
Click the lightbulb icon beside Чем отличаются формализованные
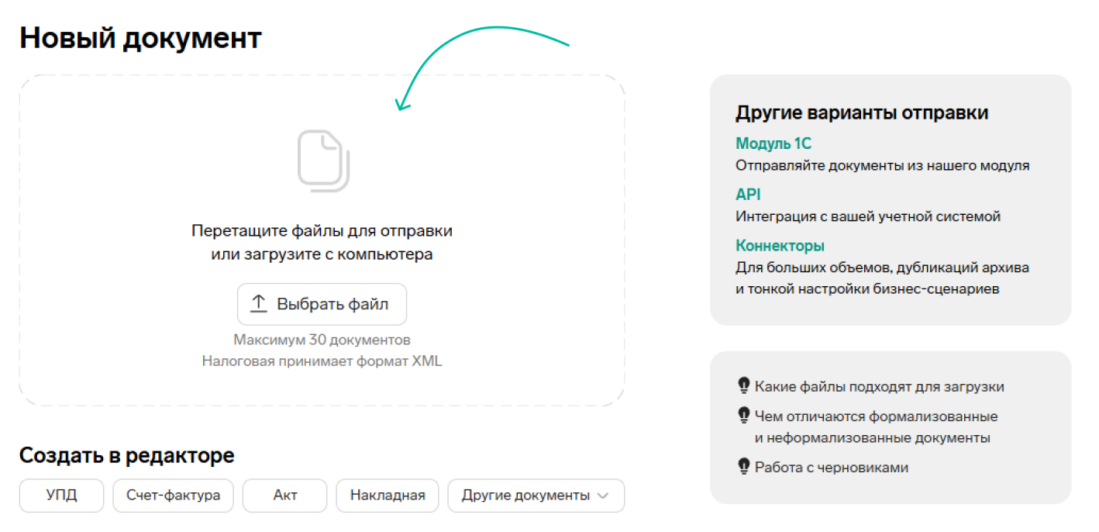click(744, 416)
